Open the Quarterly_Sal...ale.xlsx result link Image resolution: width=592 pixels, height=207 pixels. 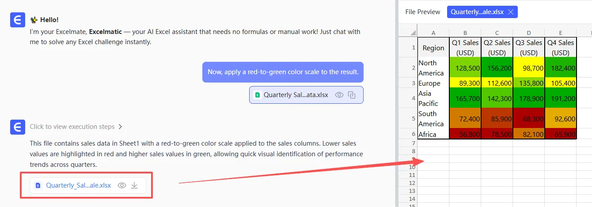pos(78,185)
